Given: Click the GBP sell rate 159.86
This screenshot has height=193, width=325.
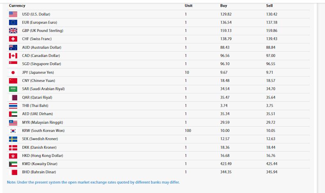Looking at the screenshot, I should 272,31.
